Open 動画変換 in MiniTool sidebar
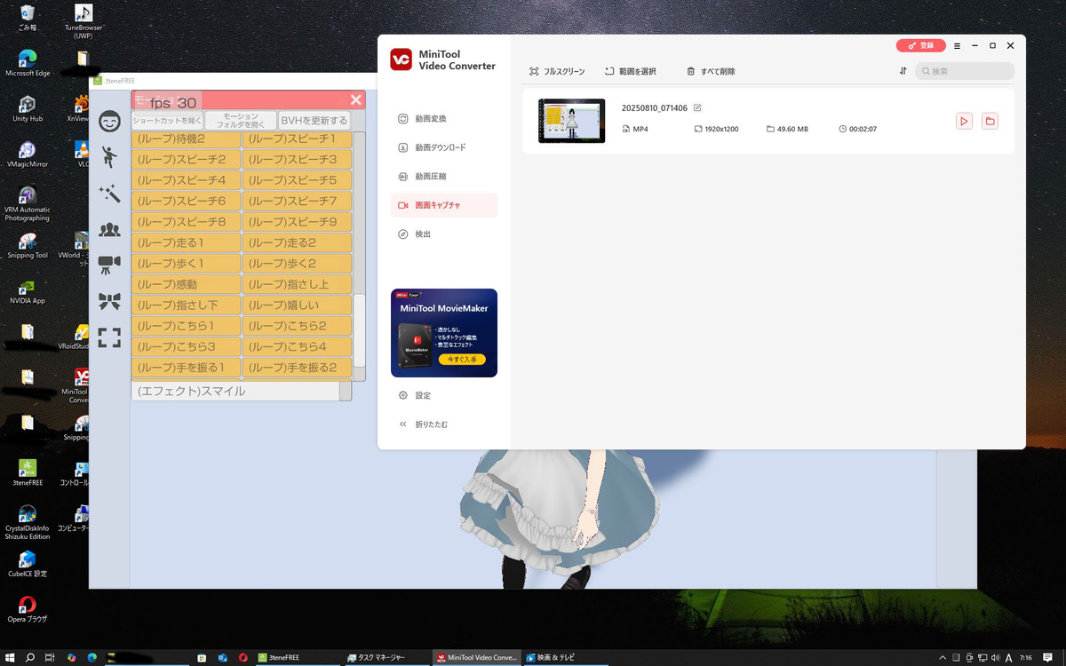 tap(443, 119)
